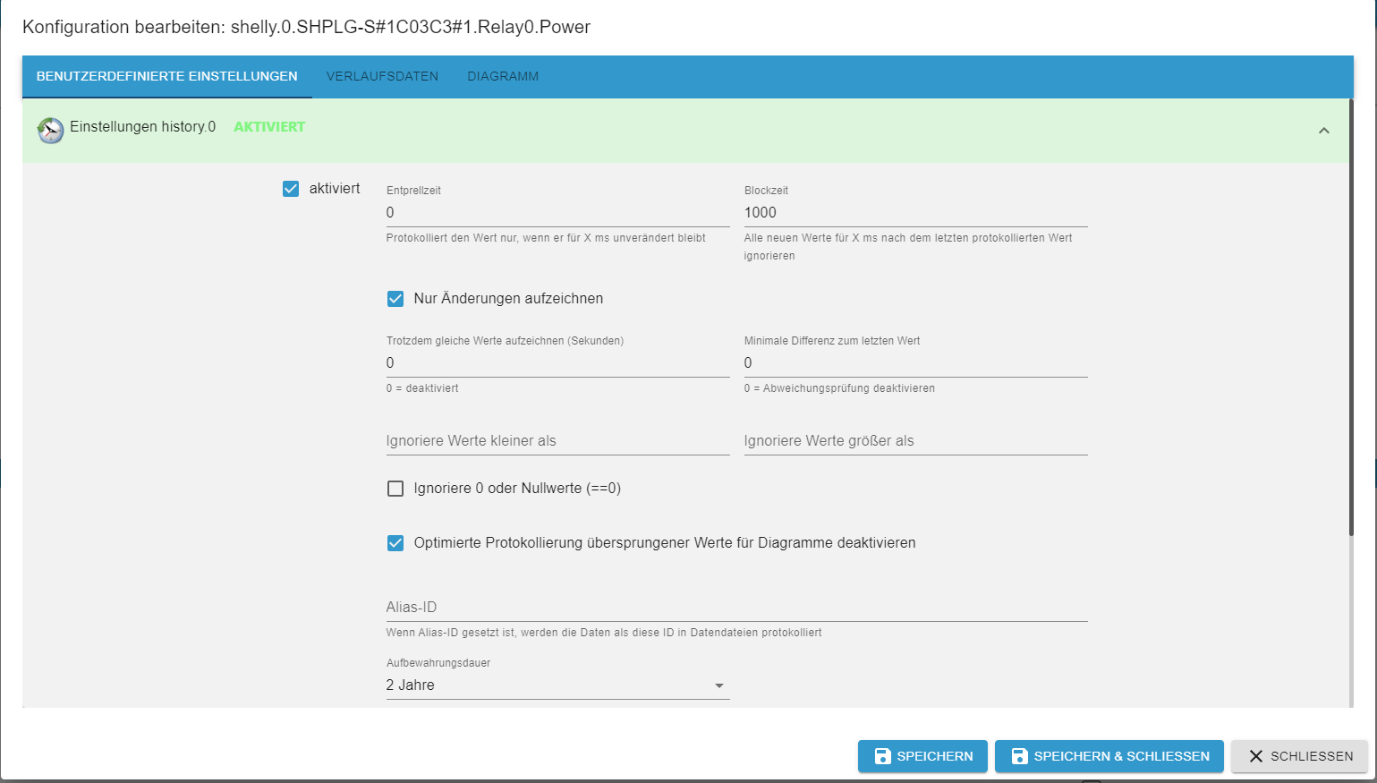Viewport: 1377px width, 783px height.
Task: Click the Speichern button
Action: click(922, 756)
